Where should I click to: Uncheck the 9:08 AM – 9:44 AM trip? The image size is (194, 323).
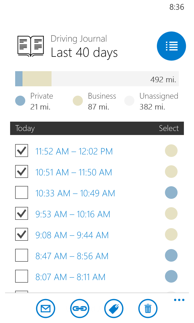tap(22, 235)
